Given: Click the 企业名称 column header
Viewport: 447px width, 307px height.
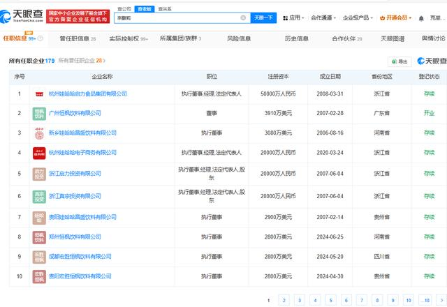Looking at the screenshot, I should 102,77.
